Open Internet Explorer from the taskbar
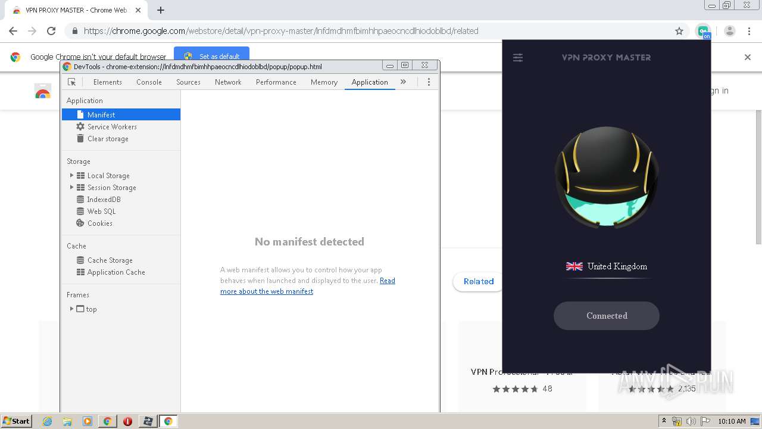 [x=48, y=421]
